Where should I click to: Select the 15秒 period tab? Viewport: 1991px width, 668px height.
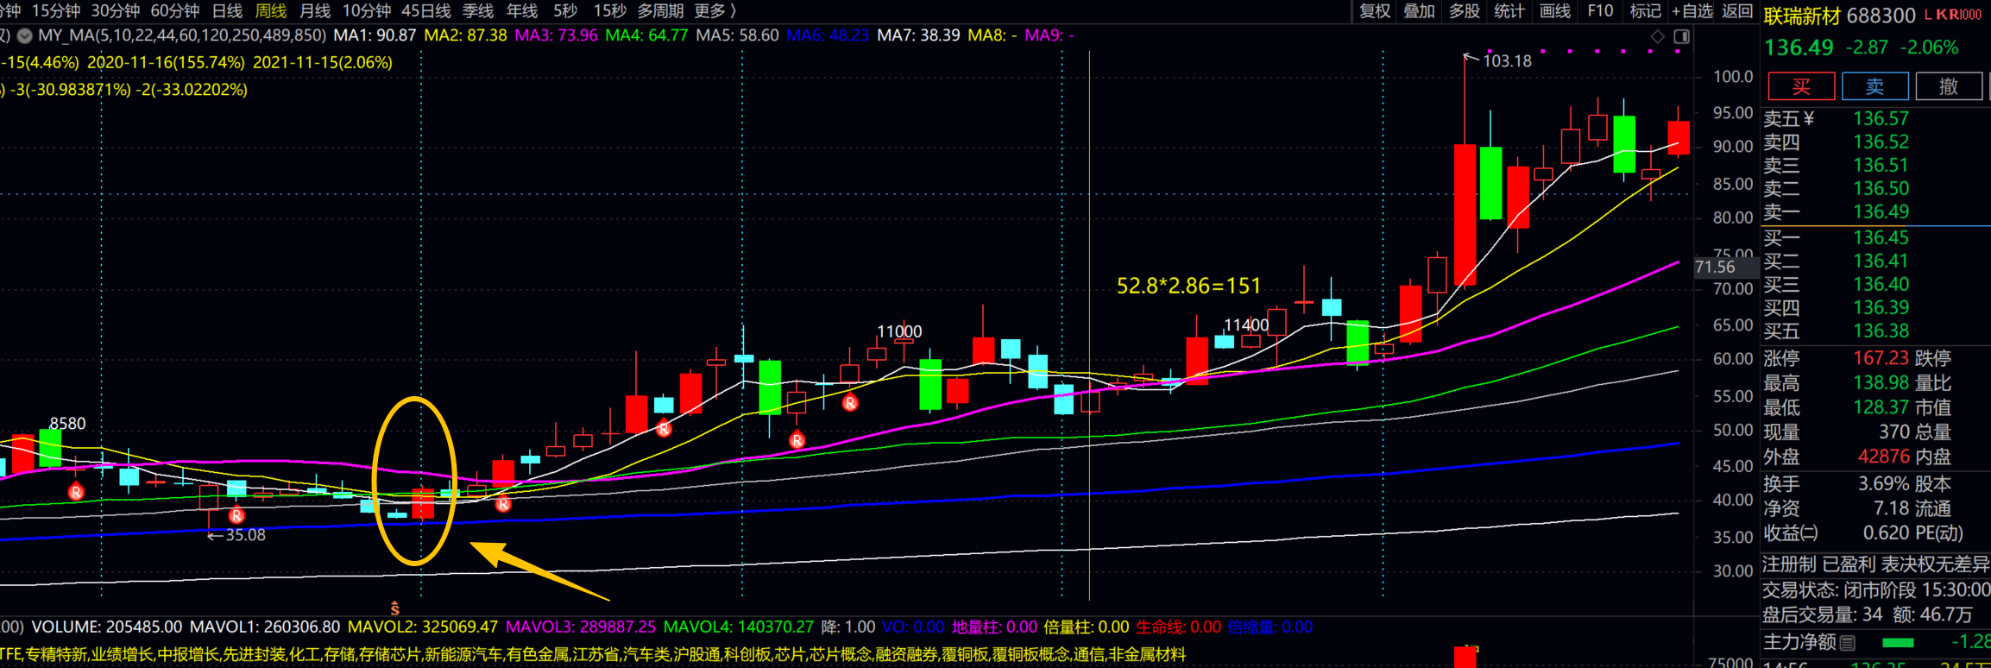click(609, 11)
